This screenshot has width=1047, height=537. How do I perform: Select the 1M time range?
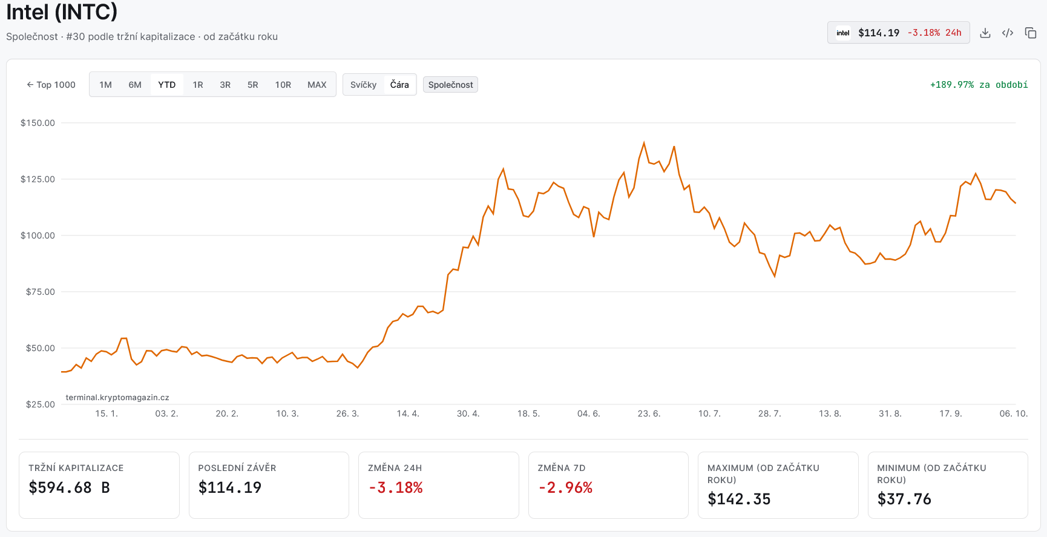coord(105,85)
